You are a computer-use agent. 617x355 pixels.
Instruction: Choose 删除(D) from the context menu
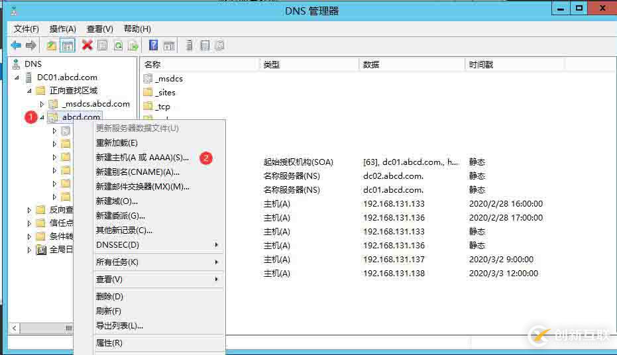click(159, 297)
